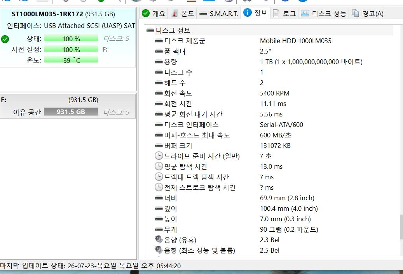Image resolution: width=403 pixels, height=274 pixels.
Task: Click the drive icon beside 평균 회전 대기 시간
Action: (159, 114)
